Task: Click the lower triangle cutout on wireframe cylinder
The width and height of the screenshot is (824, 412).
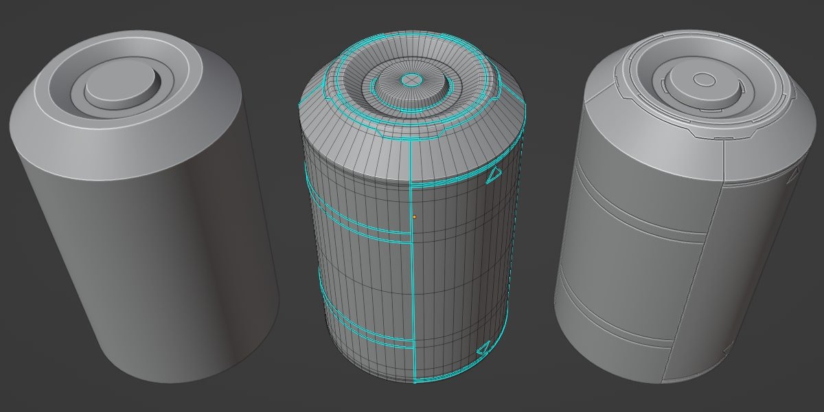Action: coord(483,348)
